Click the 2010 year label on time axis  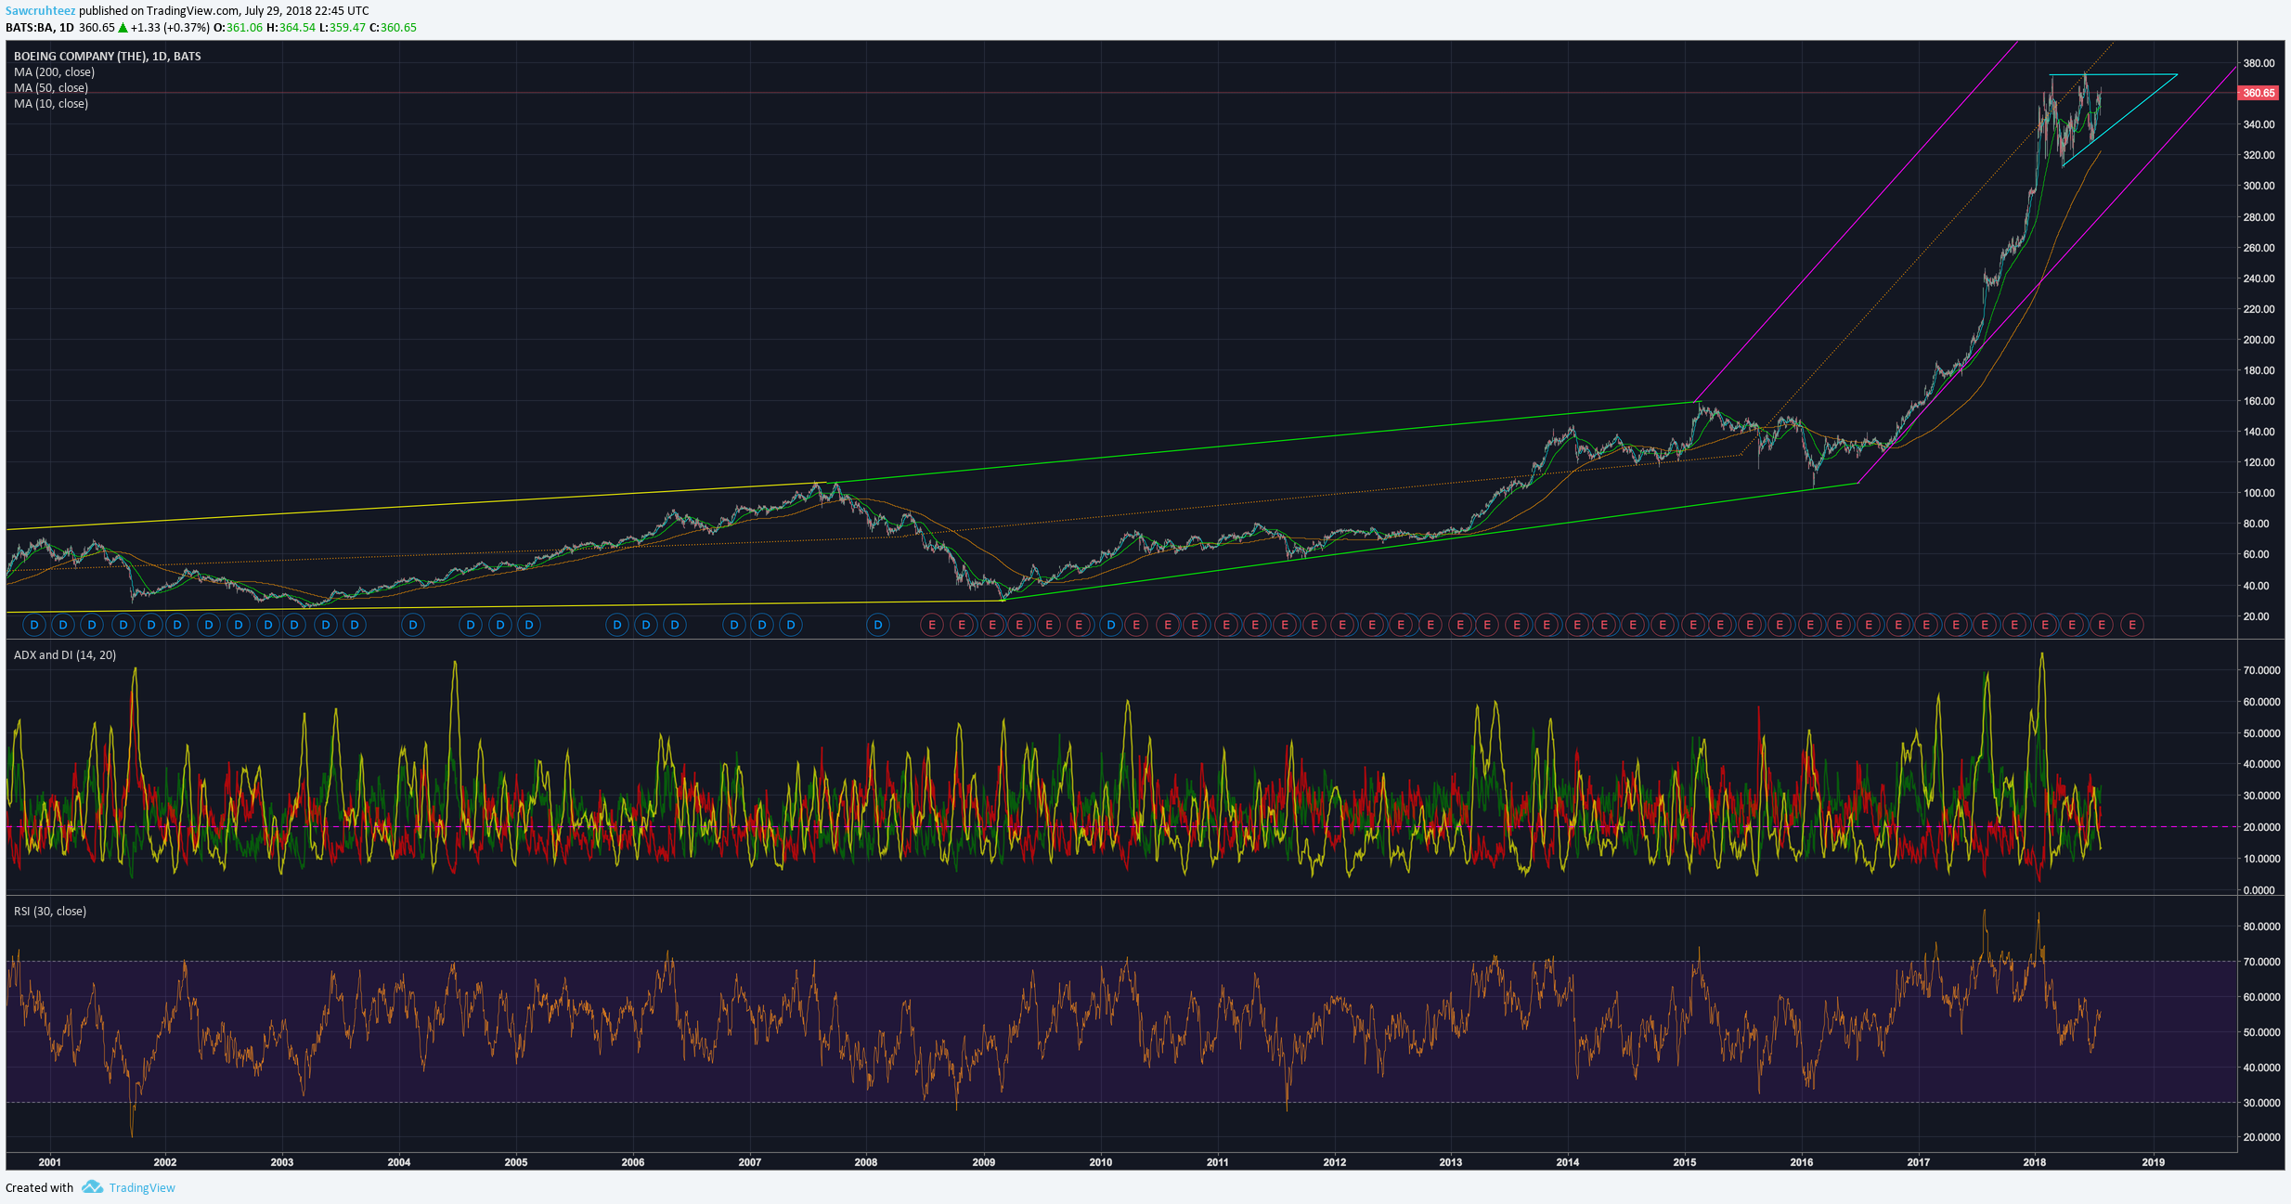[1100, 1162]
